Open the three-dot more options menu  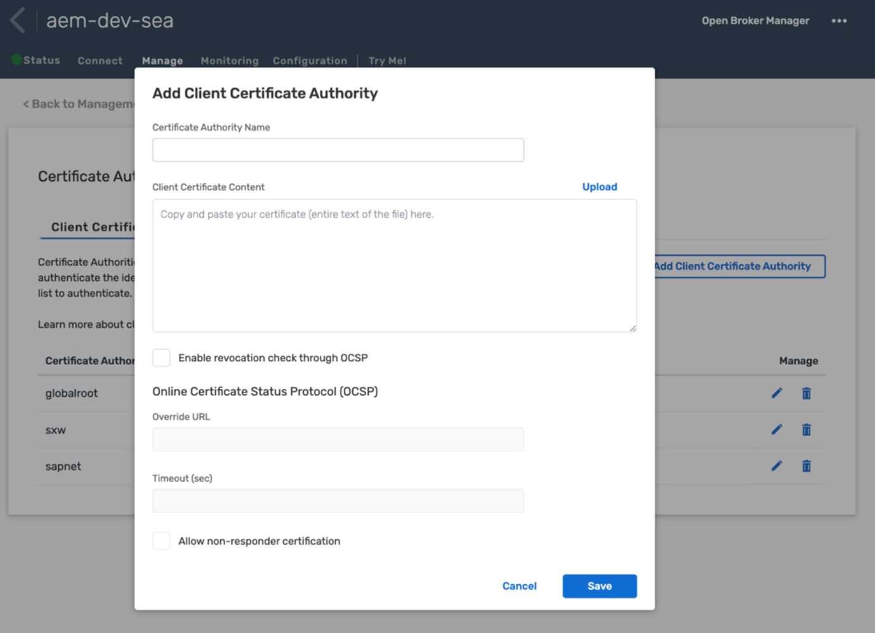click(x=839, y=21)
